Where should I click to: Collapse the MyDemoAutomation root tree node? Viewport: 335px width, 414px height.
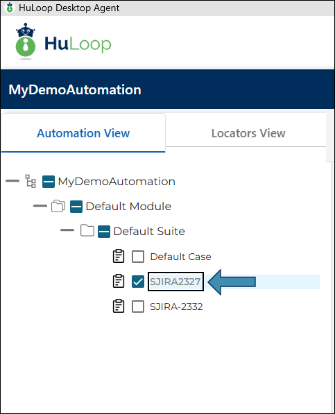point(12,181)
